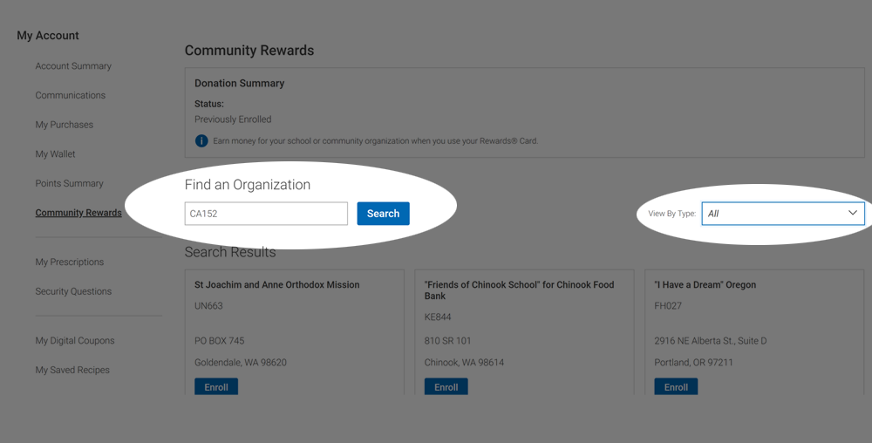Click 2916 NE Alberta St., Suite D
The height and width of the screenshot is (443, 872).
(x=710, y=341)
